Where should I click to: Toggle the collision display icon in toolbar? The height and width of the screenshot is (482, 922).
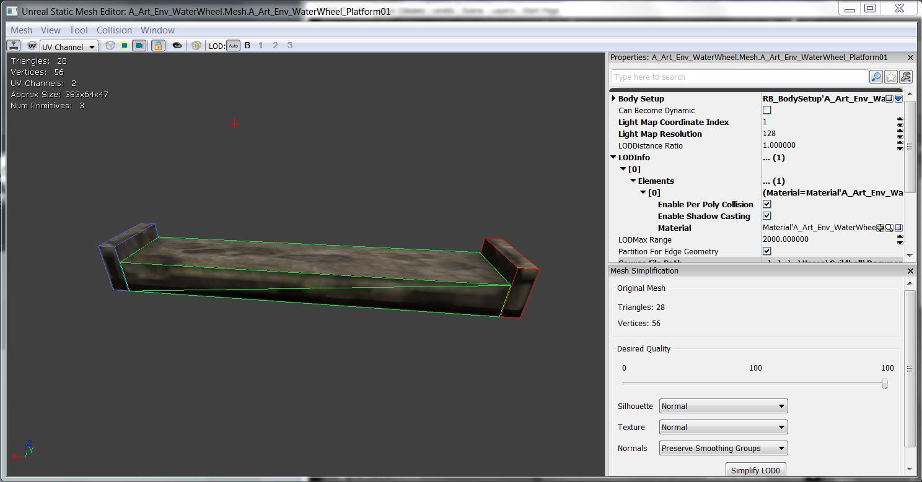coord(139,46)
